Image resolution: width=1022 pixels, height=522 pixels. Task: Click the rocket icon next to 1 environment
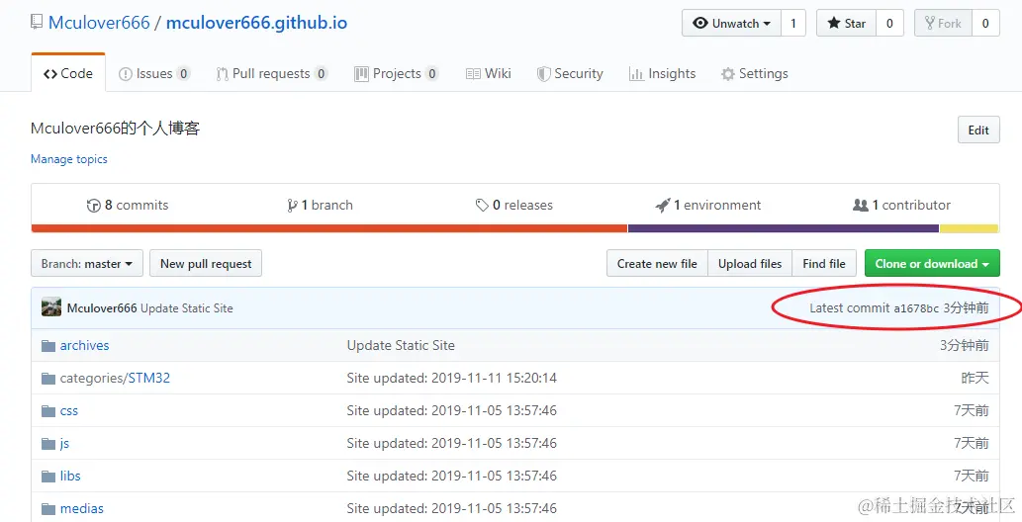click(x=662, y=206)
